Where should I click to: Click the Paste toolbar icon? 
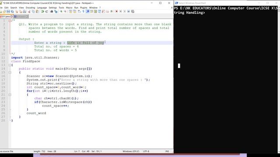(38, 12)
